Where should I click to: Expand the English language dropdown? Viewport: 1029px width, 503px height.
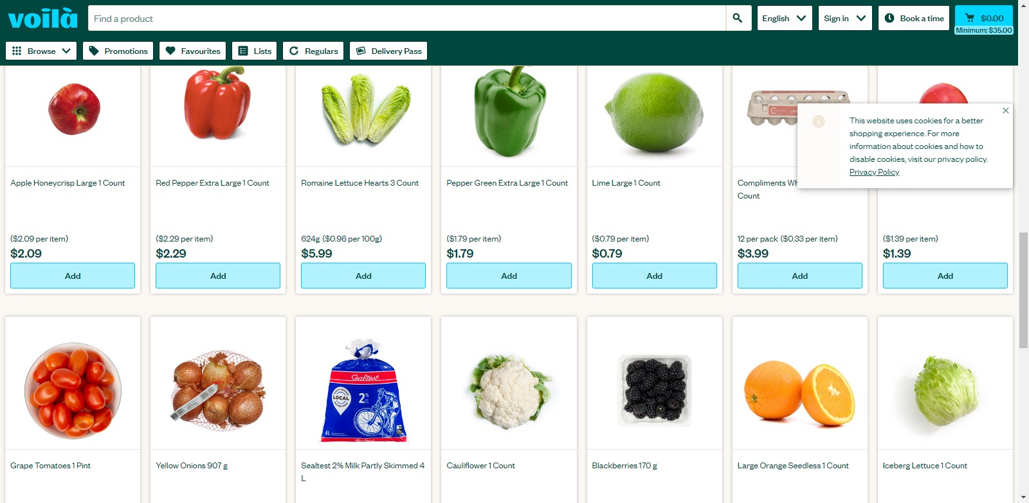(785, 18)
